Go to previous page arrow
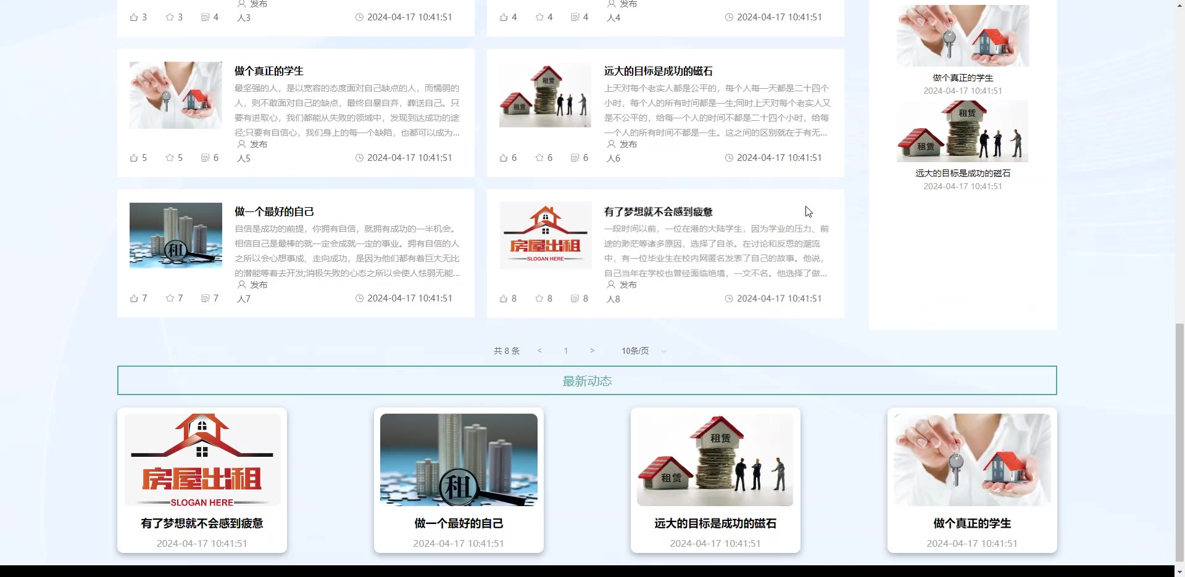The width and height of the screenshot is (1185, 577). tap(539, 351)
